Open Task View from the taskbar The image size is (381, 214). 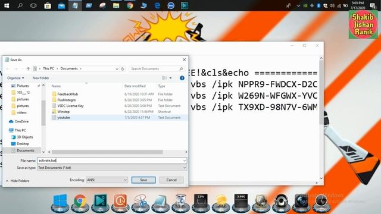click(x=33, y=5)
